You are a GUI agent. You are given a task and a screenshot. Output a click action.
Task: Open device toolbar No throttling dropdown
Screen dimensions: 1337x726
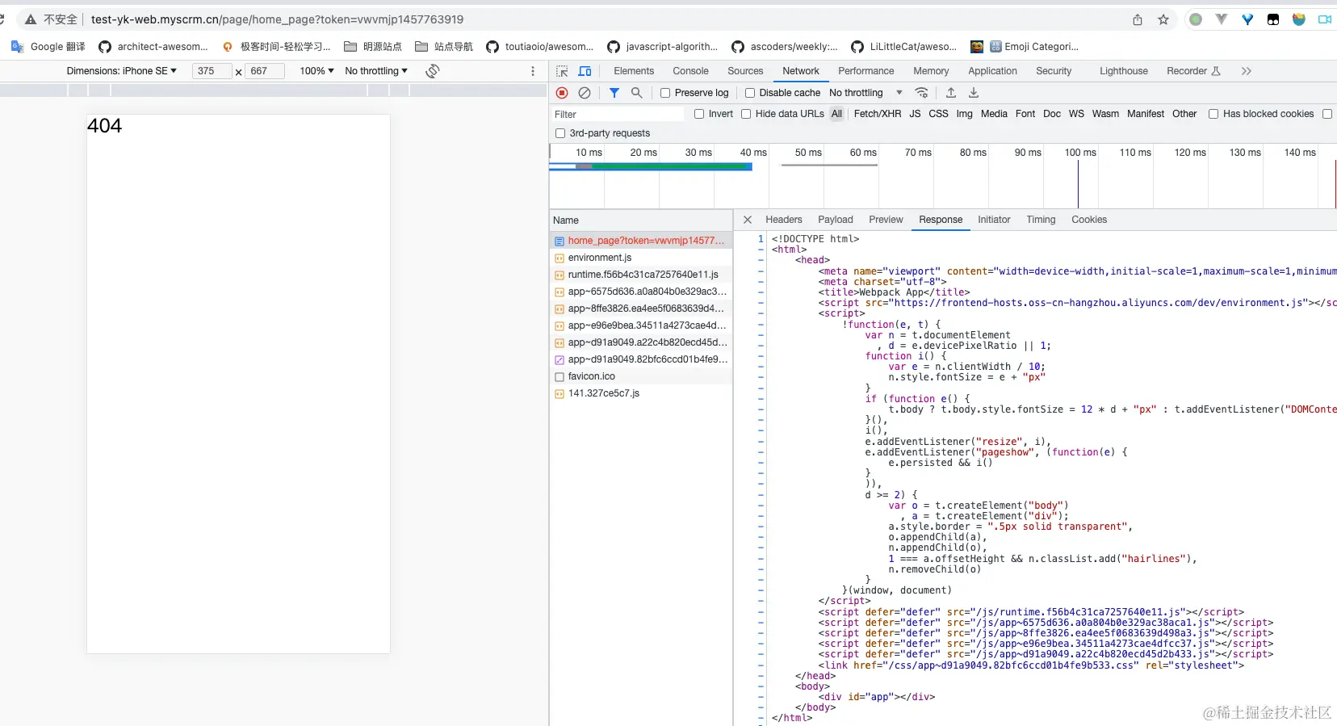[376, 71]
